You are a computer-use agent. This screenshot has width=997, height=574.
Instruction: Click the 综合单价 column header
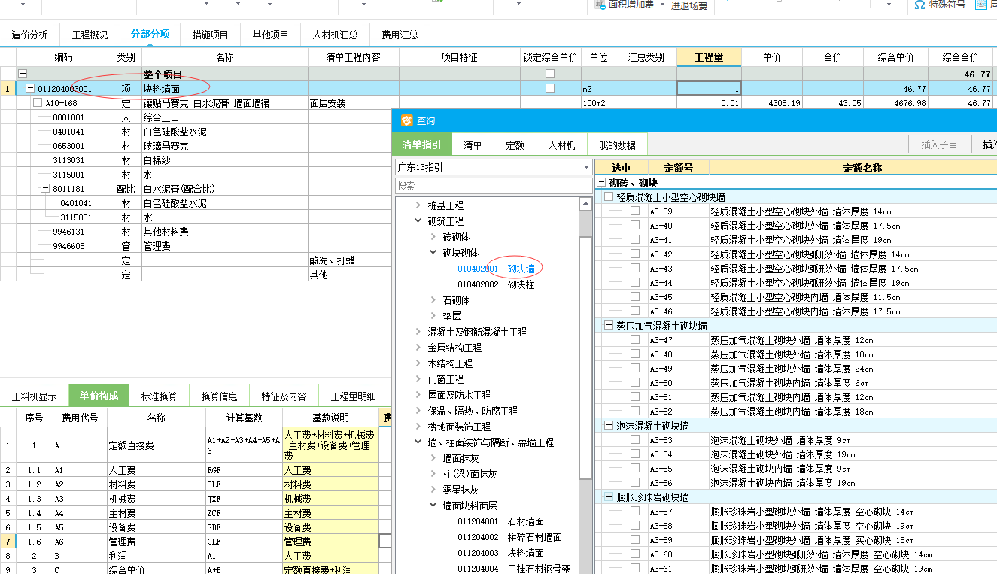pyautogui.click(x=895, y=57)
